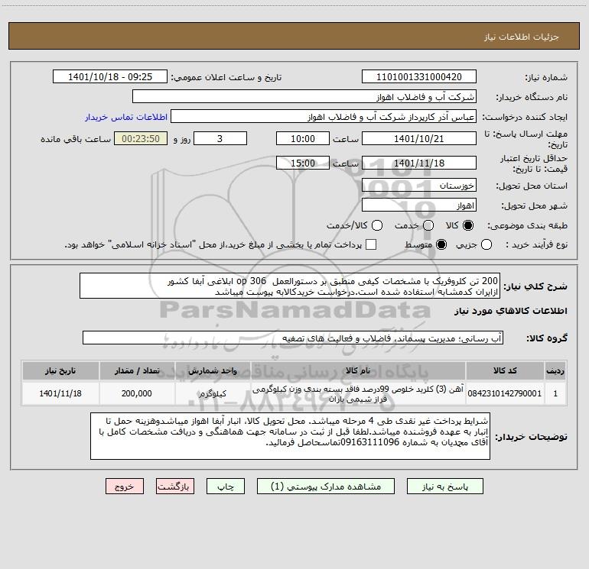Click the item name cell آهن (3) کلرید
The width and height of the screenshot is (589, 569).
[x=358, y=393]
